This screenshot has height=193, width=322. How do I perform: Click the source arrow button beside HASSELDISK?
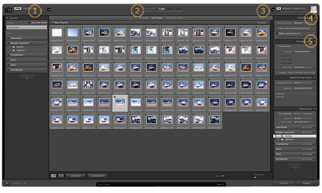click(49, 9)
